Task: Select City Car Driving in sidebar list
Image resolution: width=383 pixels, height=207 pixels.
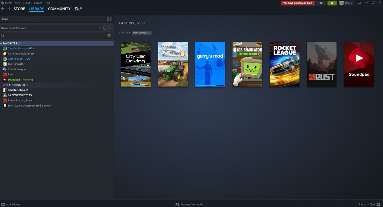Action: coord(57,48)
